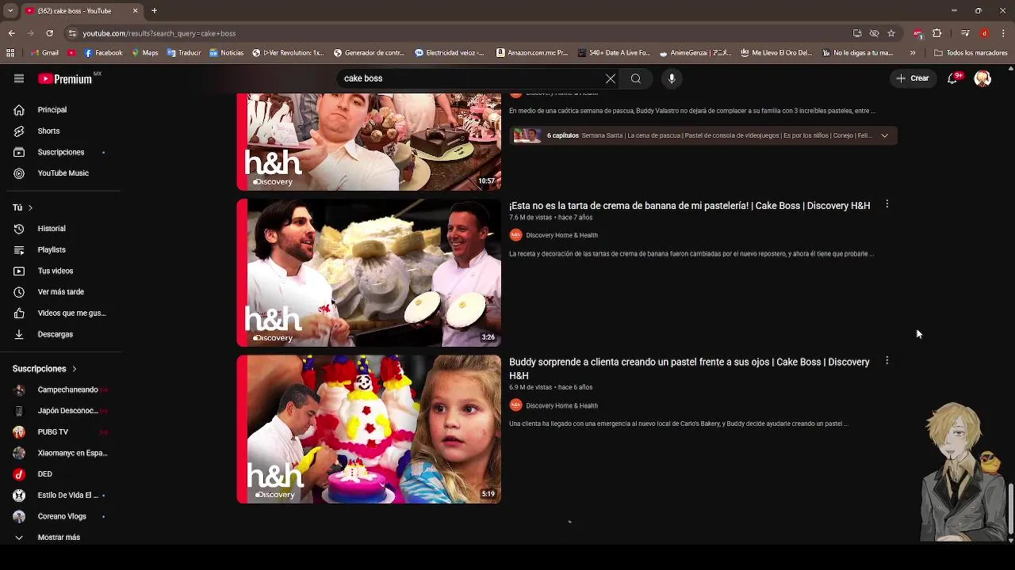Open the notifications bell
The width and height of the screenshot is (1015, 570).
click(954, 78)
